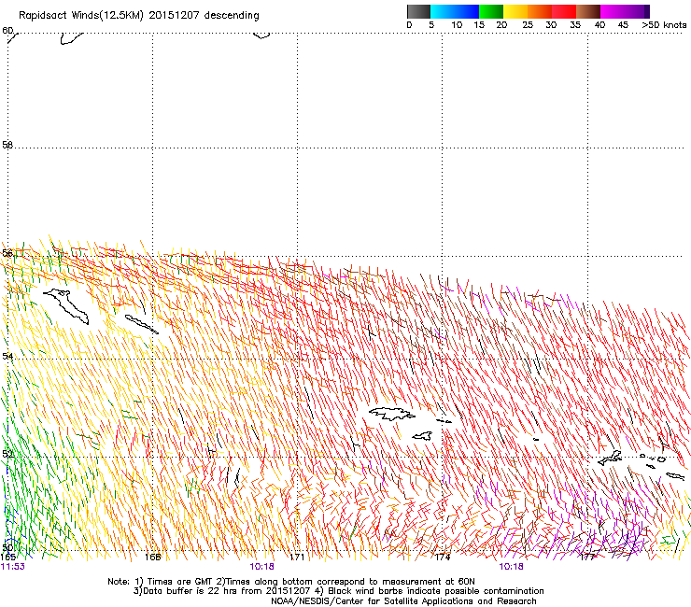
Task: Select the green 15-20 knots legend segment
Action: coord(491,11)
